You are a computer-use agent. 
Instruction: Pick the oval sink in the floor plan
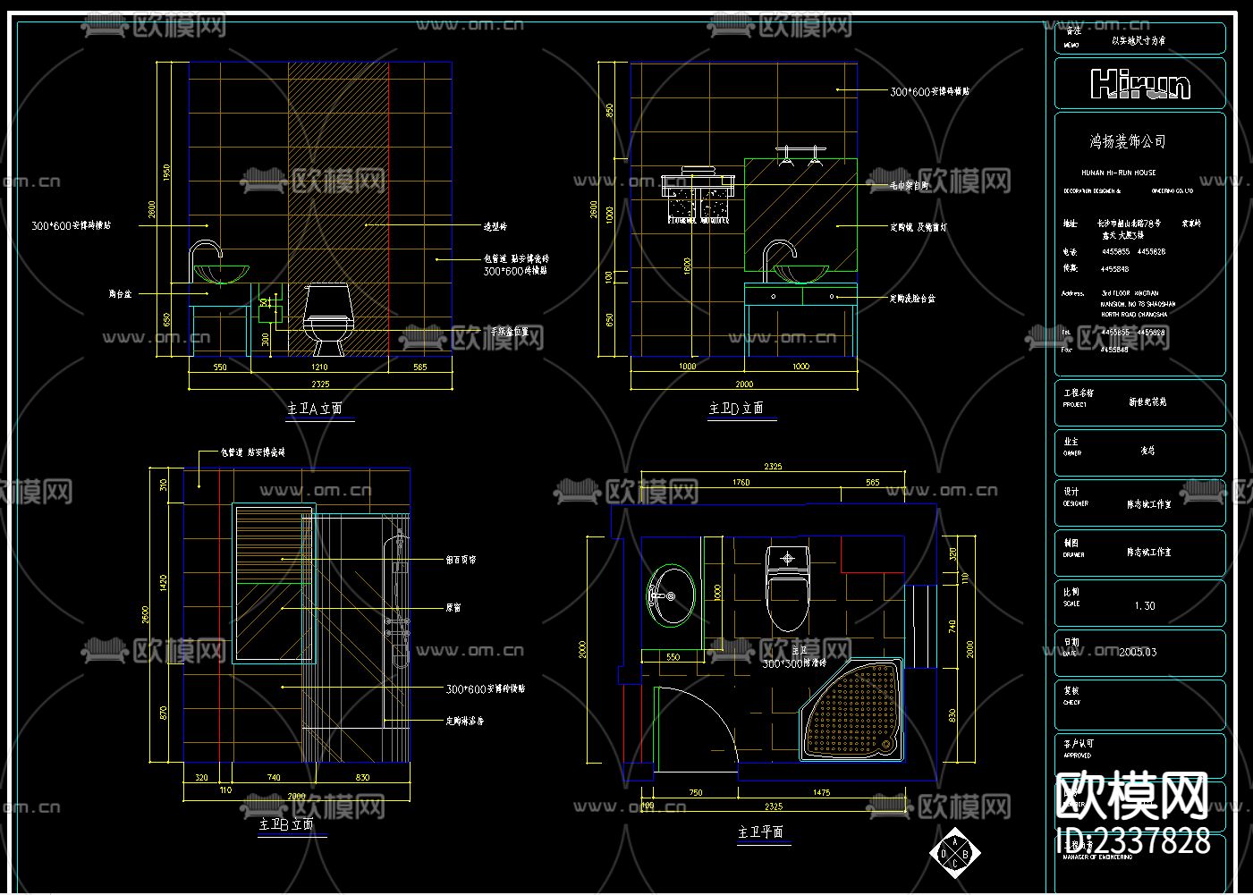[x=671, y=595]
